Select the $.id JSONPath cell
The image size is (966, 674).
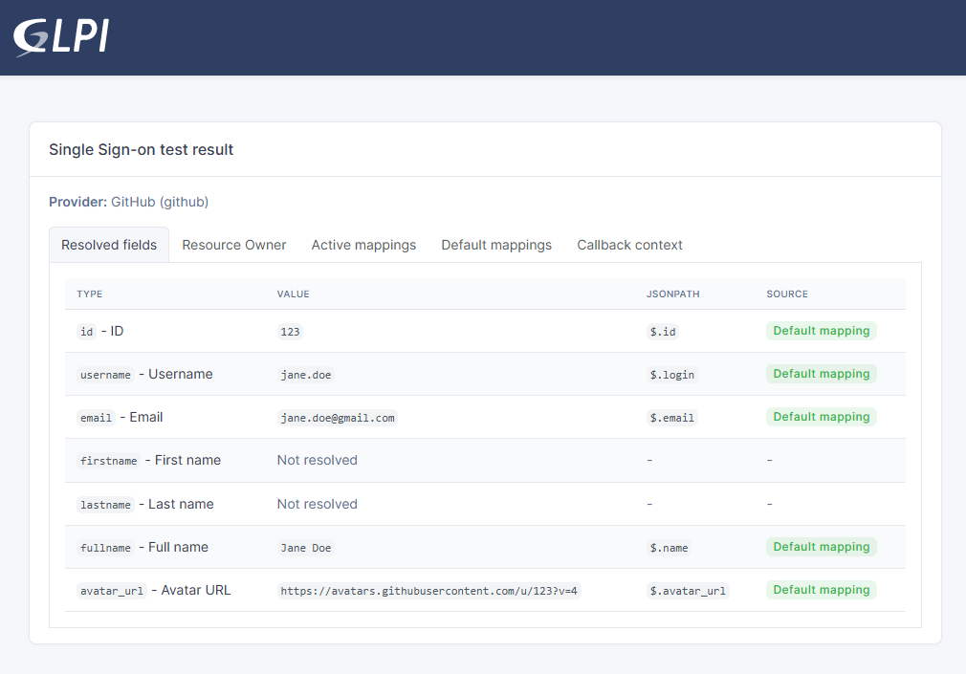(663, 332)
